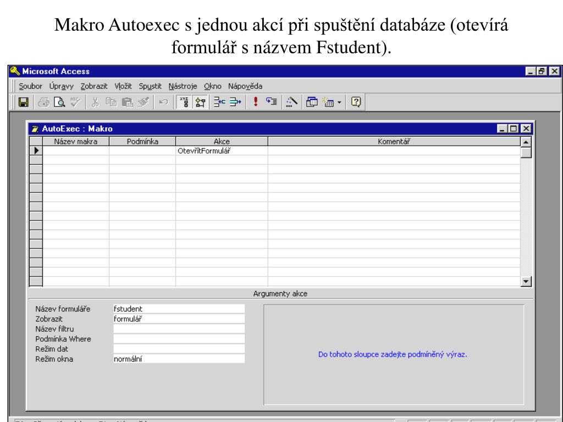The image size is (563, 422).
Task: Open the Nápověda menu
Action: pyautogui.click(x=245, y=86)
